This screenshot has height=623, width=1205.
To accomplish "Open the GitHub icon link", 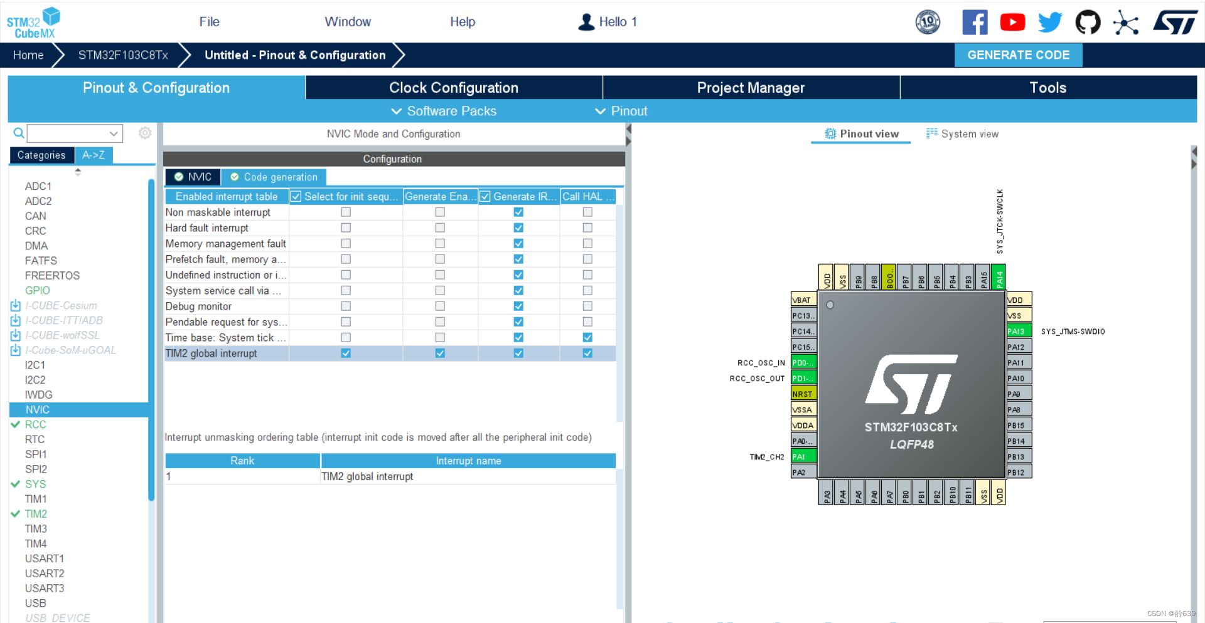I will pyautogui.click(x=1088, y=23).
